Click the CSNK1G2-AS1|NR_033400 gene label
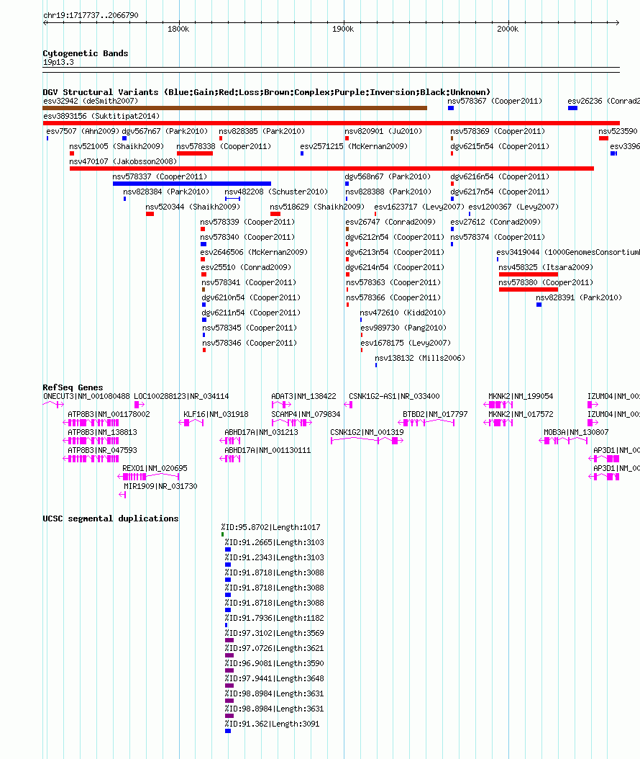Image resolution: width=640 pixels, height=759 pixels. 395,396
